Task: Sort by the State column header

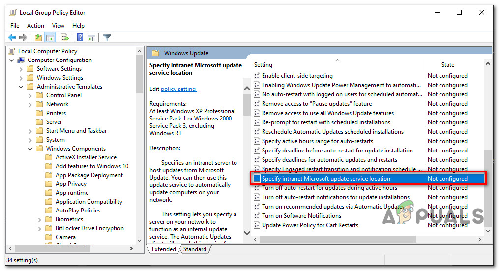Action: pyautogui.click(x=447, y=64)
